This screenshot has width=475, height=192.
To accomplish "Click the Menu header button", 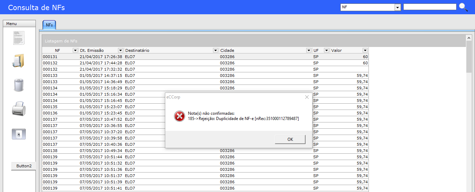I will (19, 24).
